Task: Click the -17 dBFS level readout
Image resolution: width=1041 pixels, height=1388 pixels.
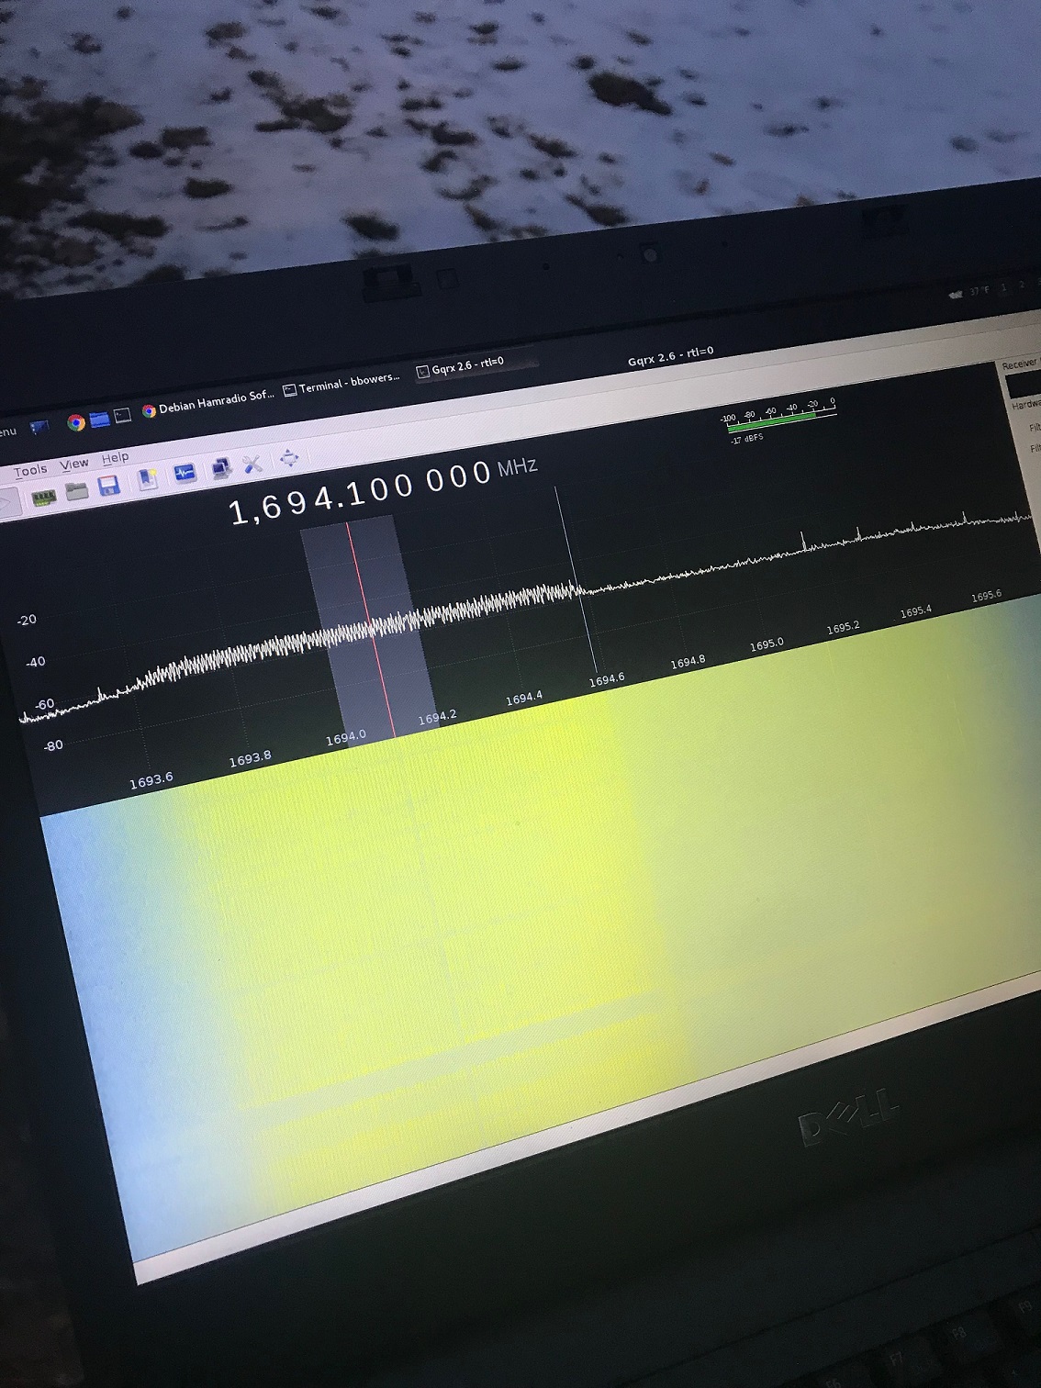Action: 746,440
